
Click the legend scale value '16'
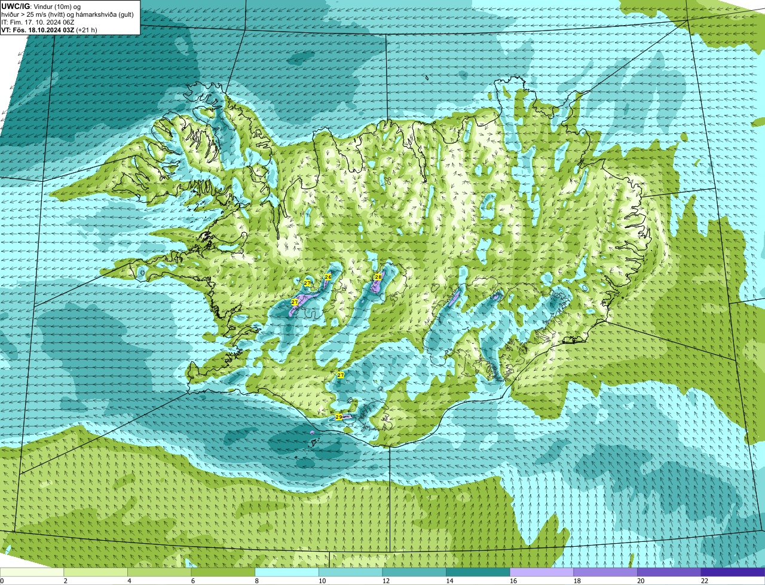point(513,581)
